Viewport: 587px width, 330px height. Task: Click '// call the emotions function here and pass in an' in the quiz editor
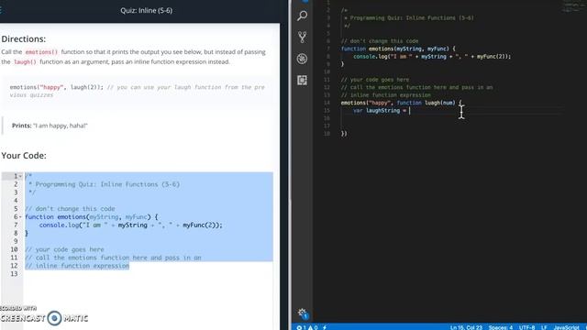coord(113,258)
